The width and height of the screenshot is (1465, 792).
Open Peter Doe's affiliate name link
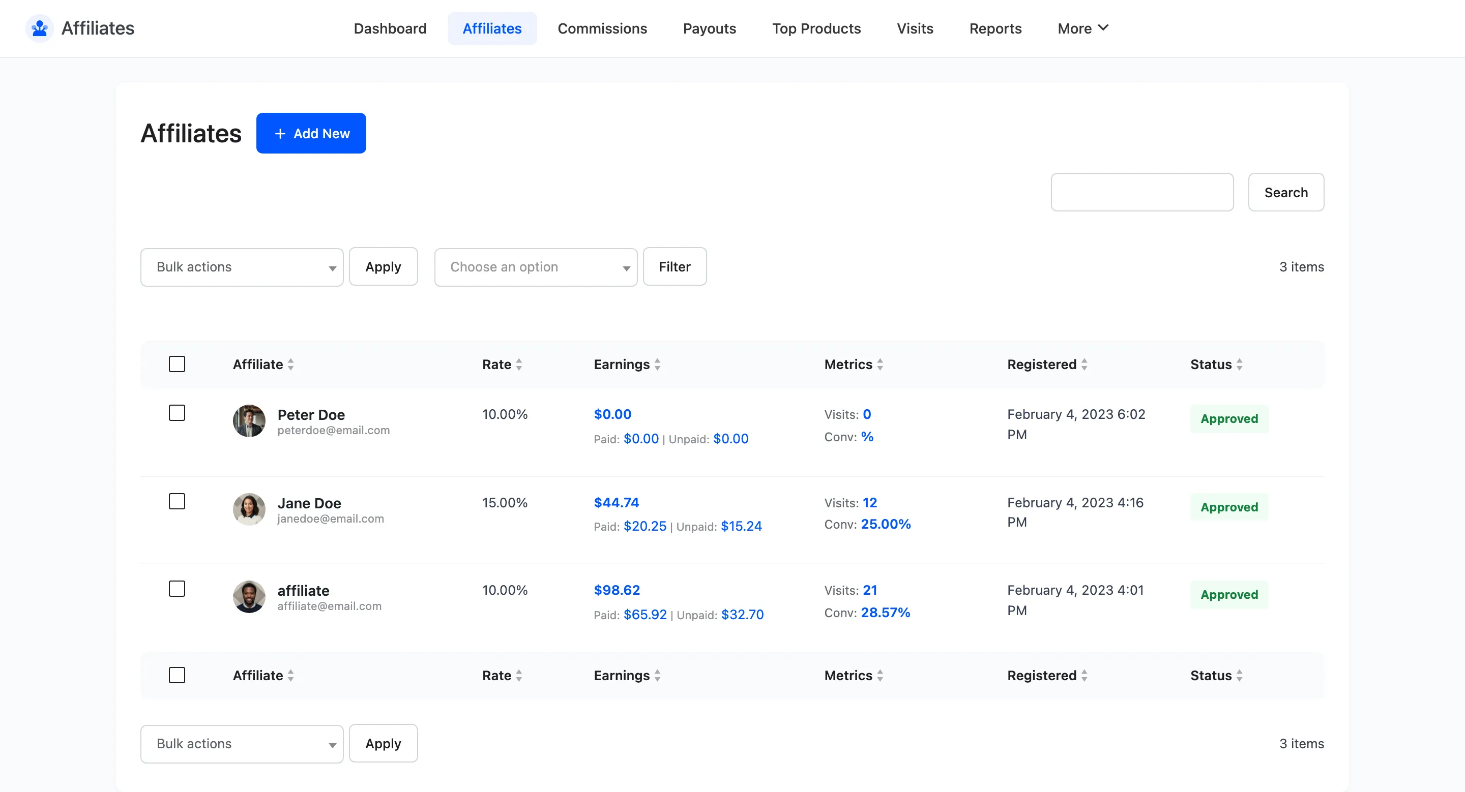pyautogui.click(x=311, y=415)
